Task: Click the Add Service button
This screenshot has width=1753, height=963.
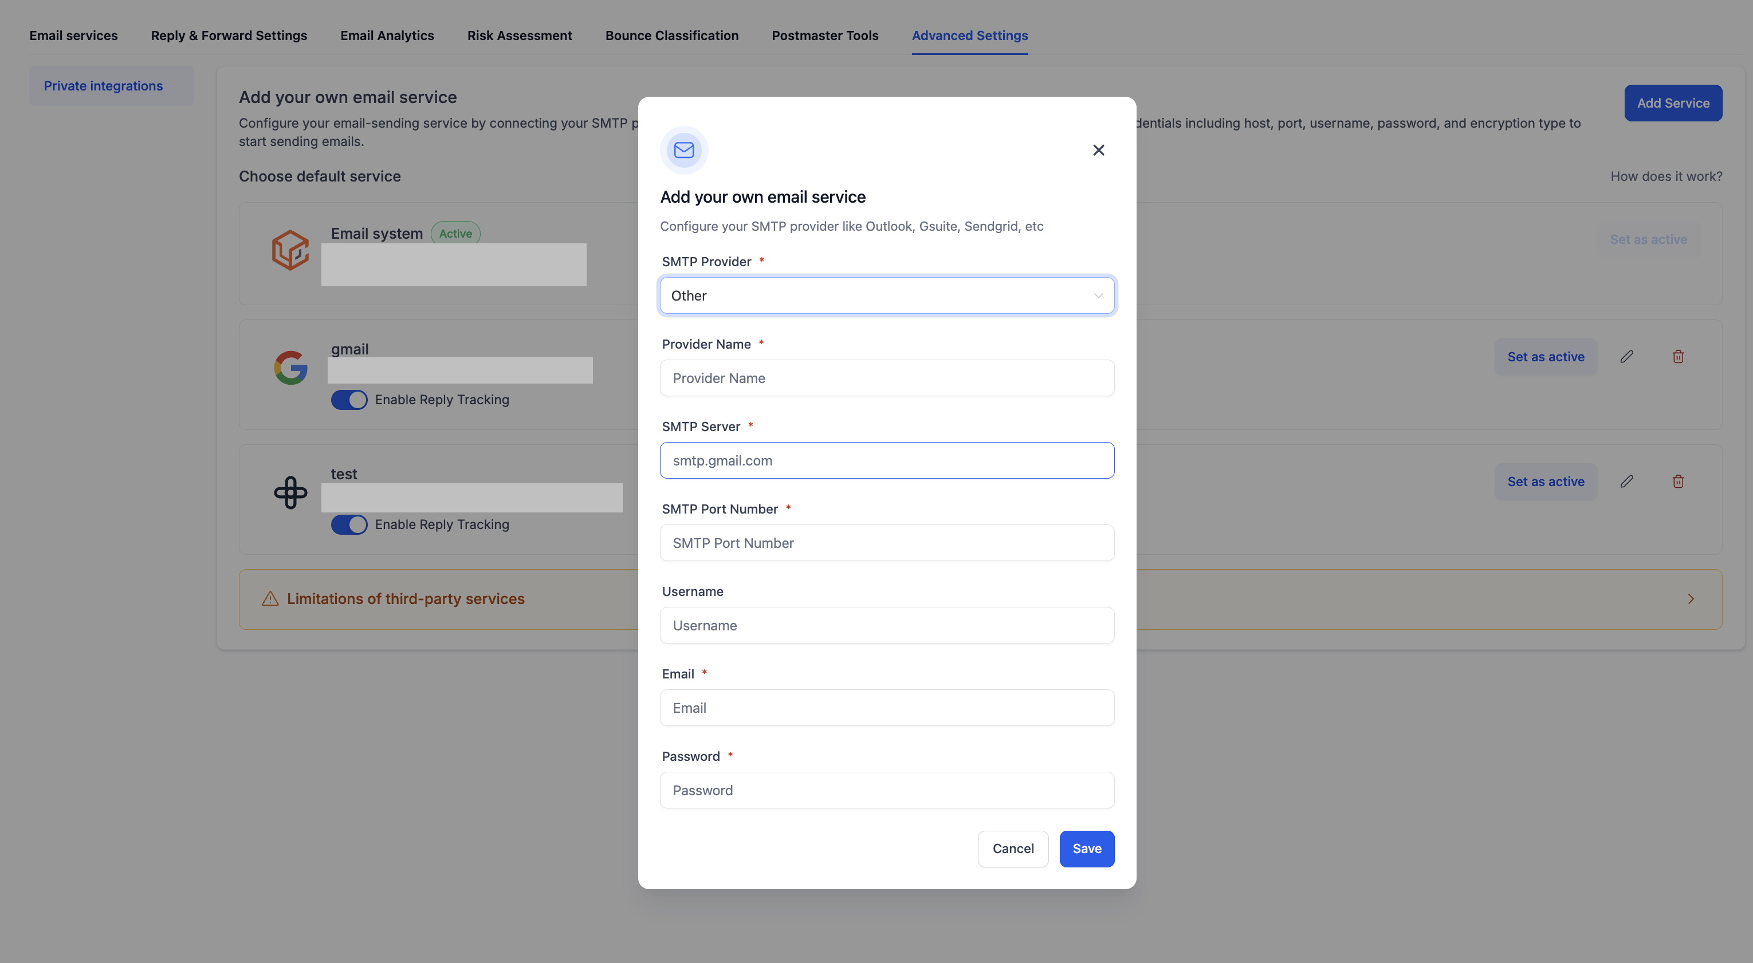Action: click(1673, 102)
